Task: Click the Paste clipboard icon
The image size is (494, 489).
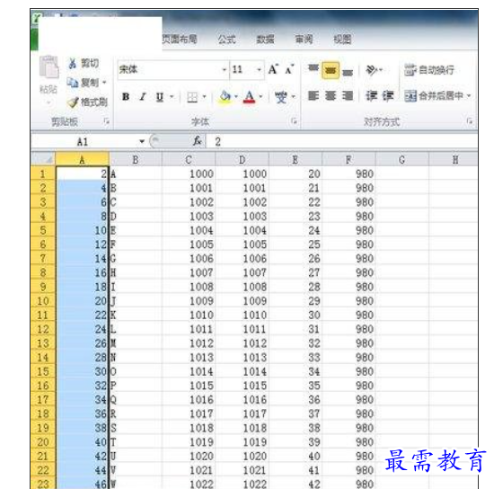Action: (x=49, y=67)
